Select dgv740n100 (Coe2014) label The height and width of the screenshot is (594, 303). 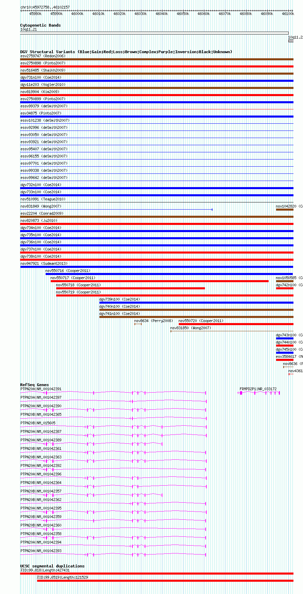[119, 306]
